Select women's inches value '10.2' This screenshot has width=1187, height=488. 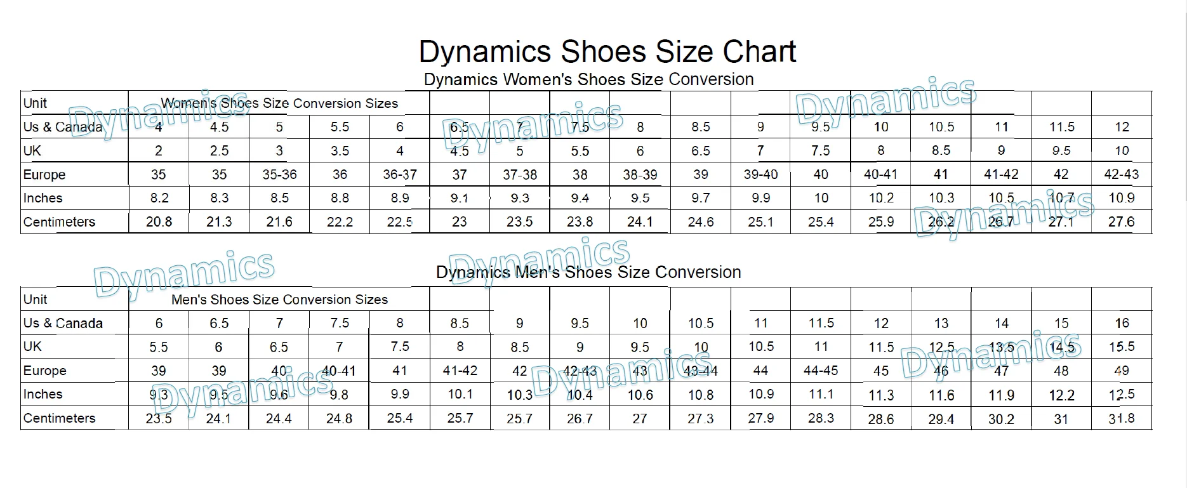(x=881, y=198)
